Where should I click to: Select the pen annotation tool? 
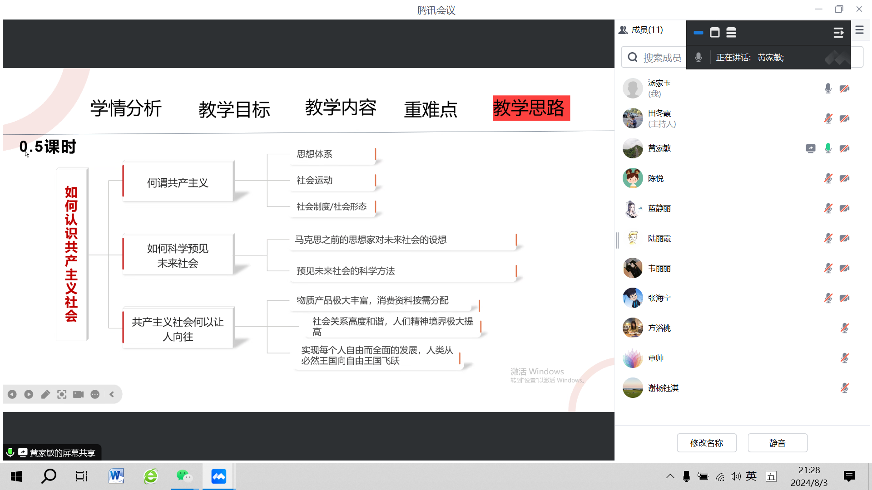pos(45,394)
